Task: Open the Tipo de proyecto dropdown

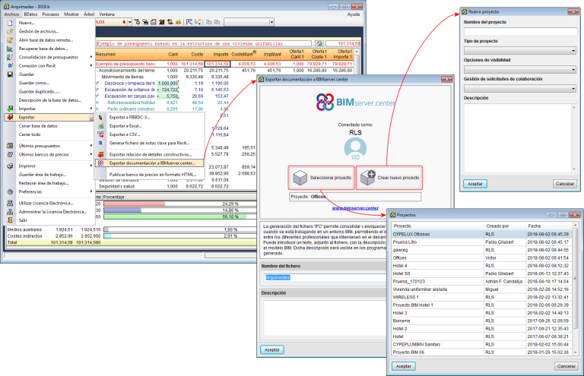Action: coord(520,51)
